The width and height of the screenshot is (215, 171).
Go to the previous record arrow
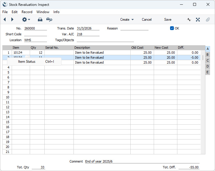pos(5,20)
